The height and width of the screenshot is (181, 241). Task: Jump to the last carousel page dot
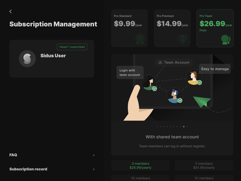click(187, 127)
